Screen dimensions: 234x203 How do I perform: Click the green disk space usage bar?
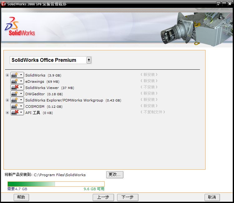tap(56, 184)
